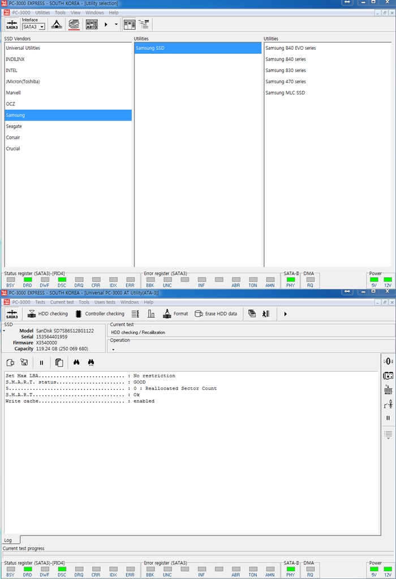Select the highlighted Samsung vendor row
Screen dimensions: 396x579
[68, 115]
